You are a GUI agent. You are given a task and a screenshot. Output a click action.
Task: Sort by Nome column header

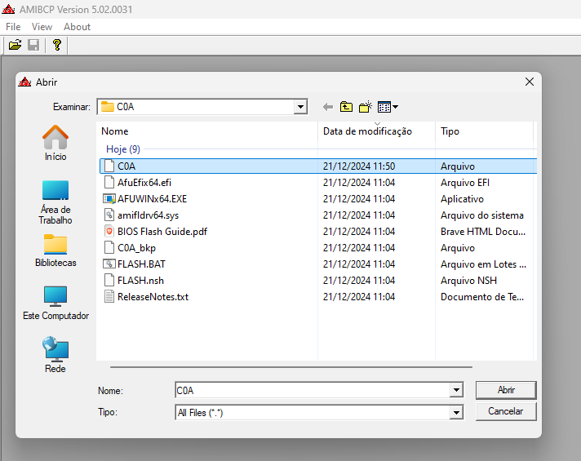206,131
